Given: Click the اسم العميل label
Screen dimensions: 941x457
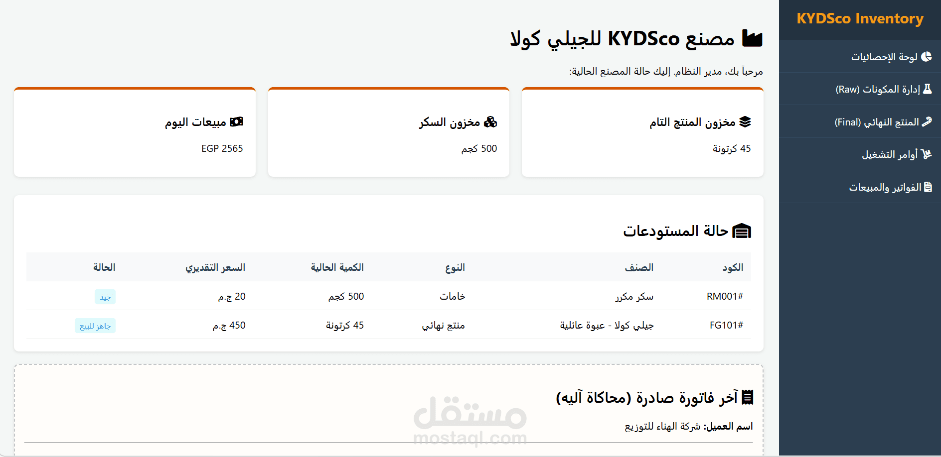Looking at the screenshot, I should 729,426.
